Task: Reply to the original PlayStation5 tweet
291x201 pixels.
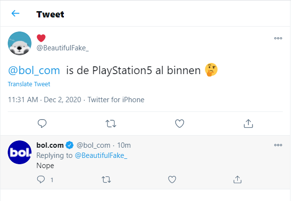Action: [x=42, y=124]
